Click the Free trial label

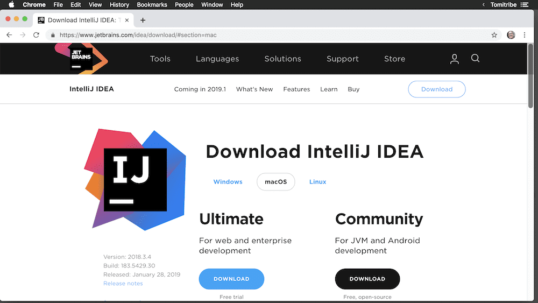tap(231, 297)
